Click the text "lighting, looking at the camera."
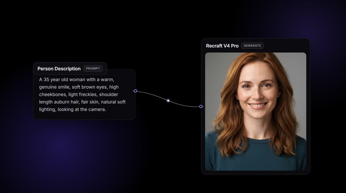The height and width of the screenshot is (193, 346). point(73,109)
